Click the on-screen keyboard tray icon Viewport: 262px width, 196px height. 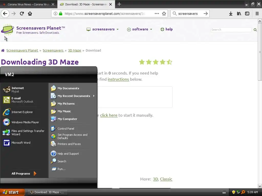[x=224, y=192]
